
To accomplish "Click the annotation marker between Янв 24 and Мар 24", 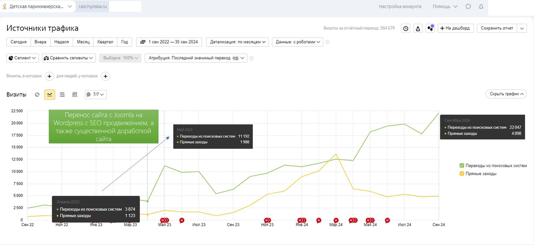I will [x=319, y=220].
